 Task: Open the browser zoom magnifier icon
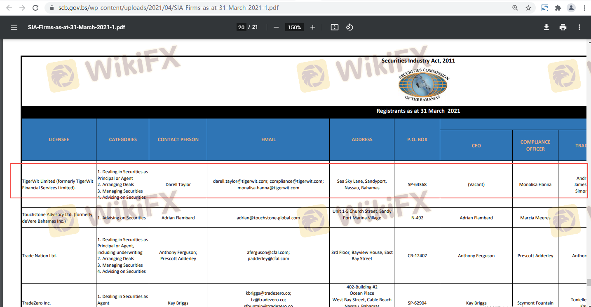coord(515,8)
